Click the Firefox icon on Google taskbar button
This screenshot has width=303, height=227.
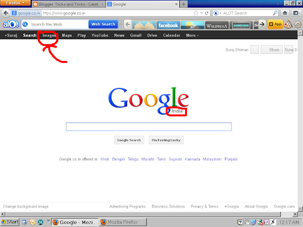56,222
